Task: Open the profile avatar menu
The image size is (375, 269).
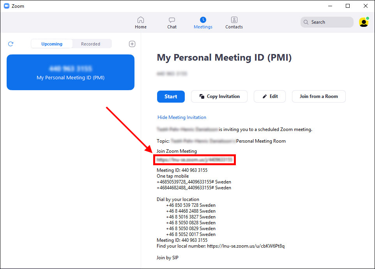Action: [364, 22]
